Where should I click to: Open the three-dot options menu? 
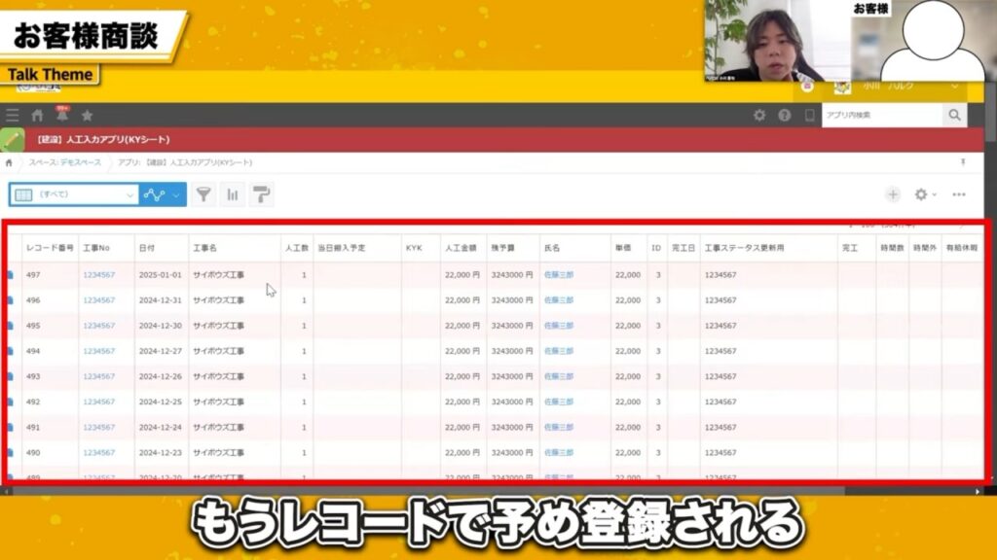(959, 194)
